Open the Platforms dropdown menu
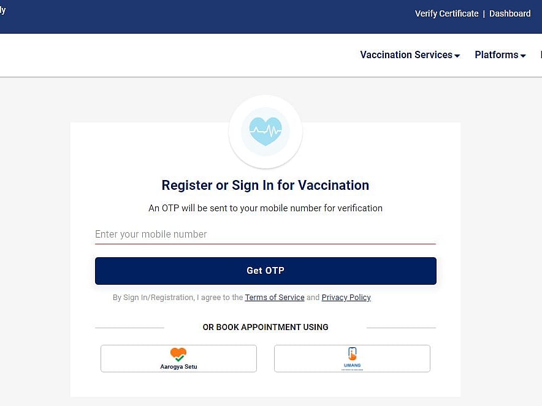542x406 pixels. click(500, 55)
